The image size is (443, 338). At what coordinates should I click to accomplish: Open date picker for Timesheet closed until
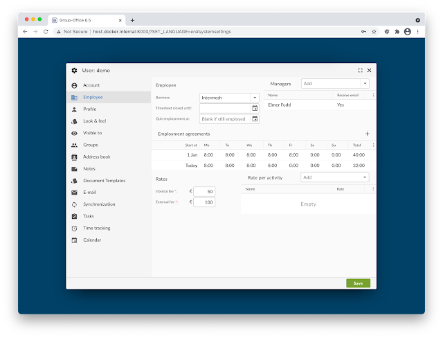[x=255, y=108]
